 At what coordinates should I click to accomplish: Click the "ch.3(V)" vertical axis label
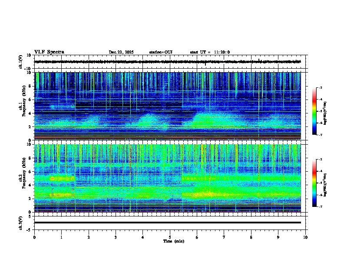[x=21, y=223]
